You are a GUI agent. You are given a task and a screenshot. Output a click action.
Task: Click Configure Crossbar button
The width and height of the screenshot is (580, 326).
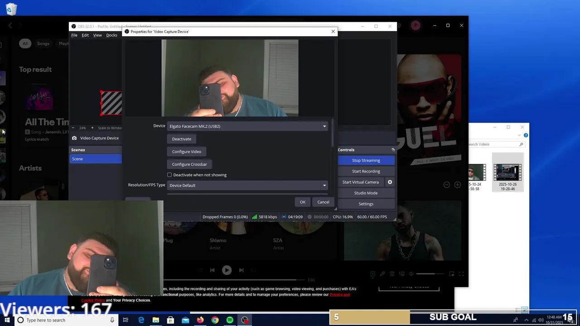click(x=189, y=164)
